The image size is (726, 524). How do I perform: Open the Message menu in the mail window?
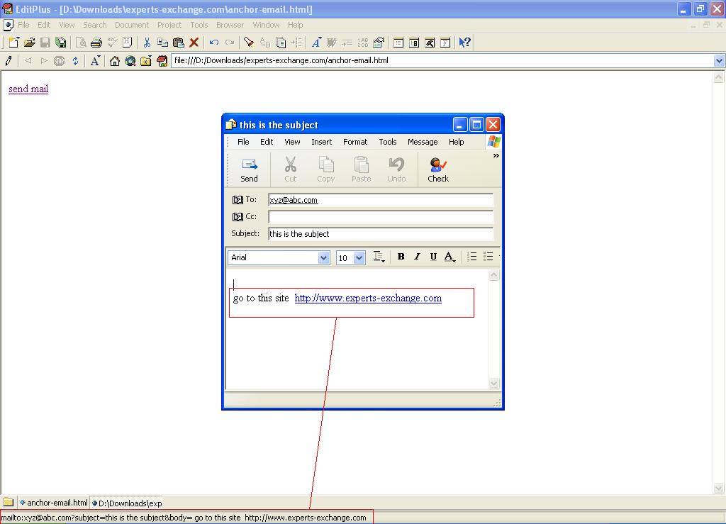click(423, 142)
